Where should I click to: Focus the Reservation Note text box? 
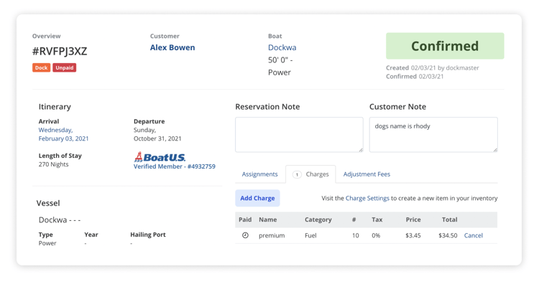pyautogui.click(x=299, y=134)
